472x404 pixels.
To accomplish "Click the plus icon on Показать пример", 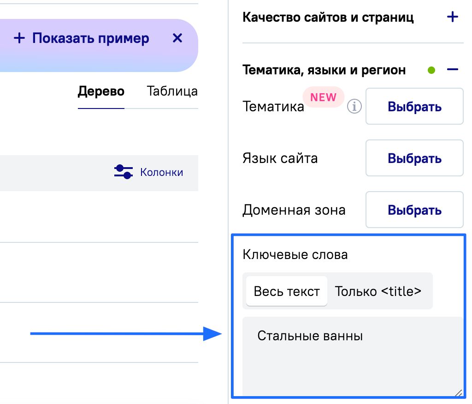I will point(19,38).
